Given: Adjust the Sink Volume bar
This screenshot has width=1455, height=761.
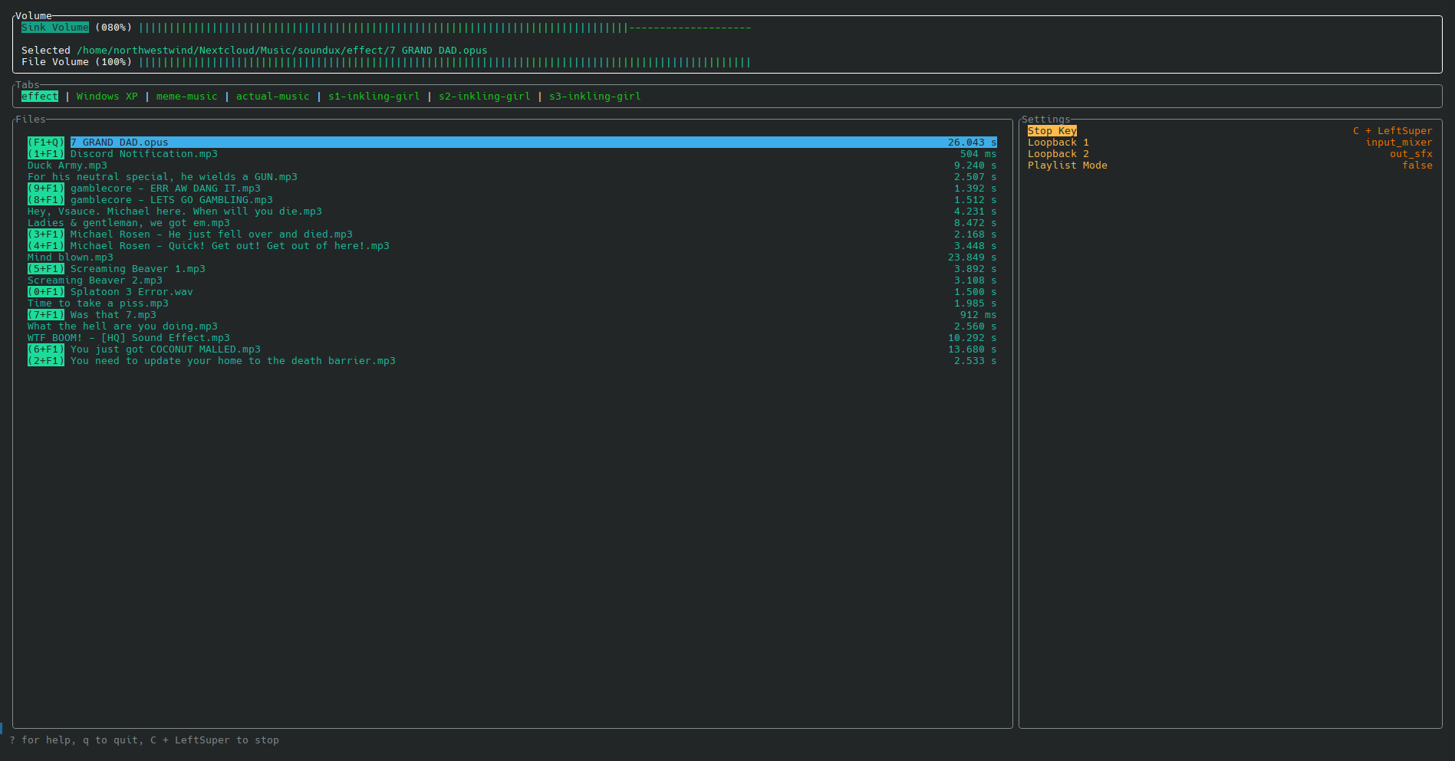Looking at the screenshot, I should click(x=445, y=28).
